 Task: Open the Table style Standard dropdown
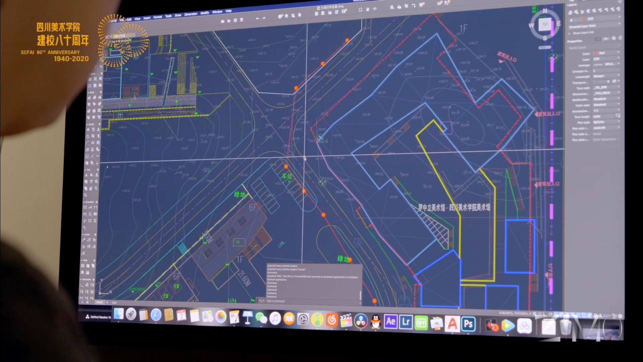click(x=606, y=105)
